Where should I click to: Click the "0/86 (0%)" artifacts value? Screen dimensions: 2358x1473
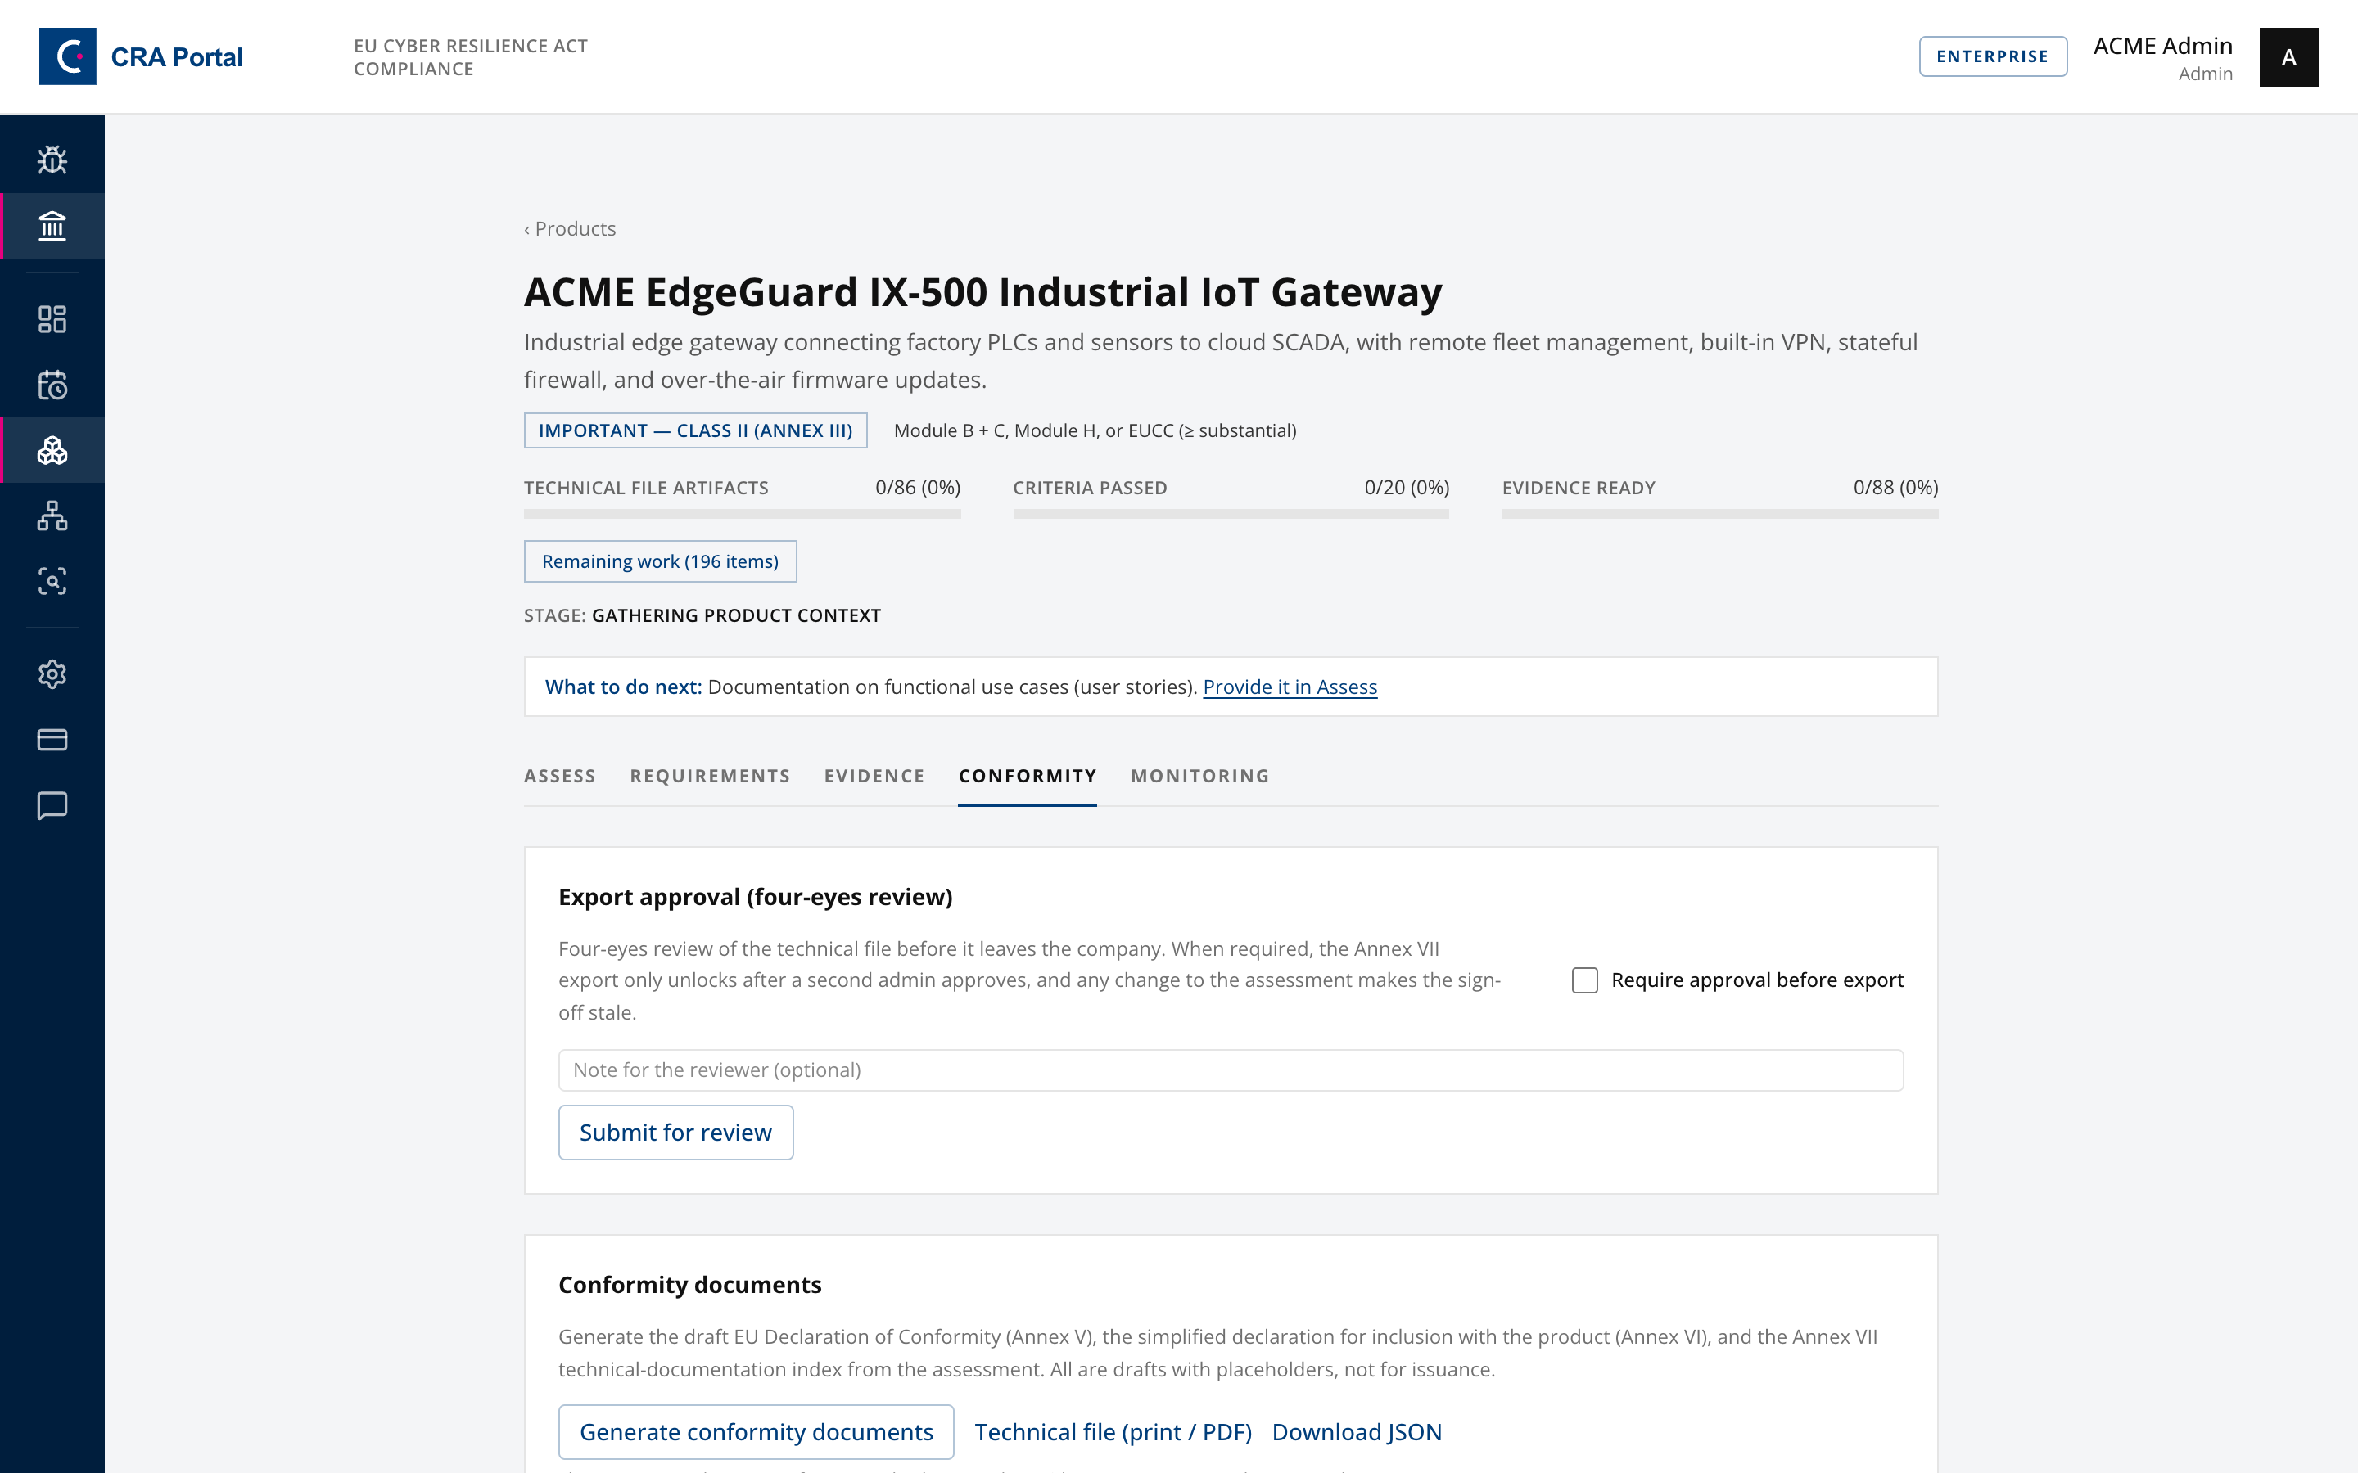(x=918, y=487)
